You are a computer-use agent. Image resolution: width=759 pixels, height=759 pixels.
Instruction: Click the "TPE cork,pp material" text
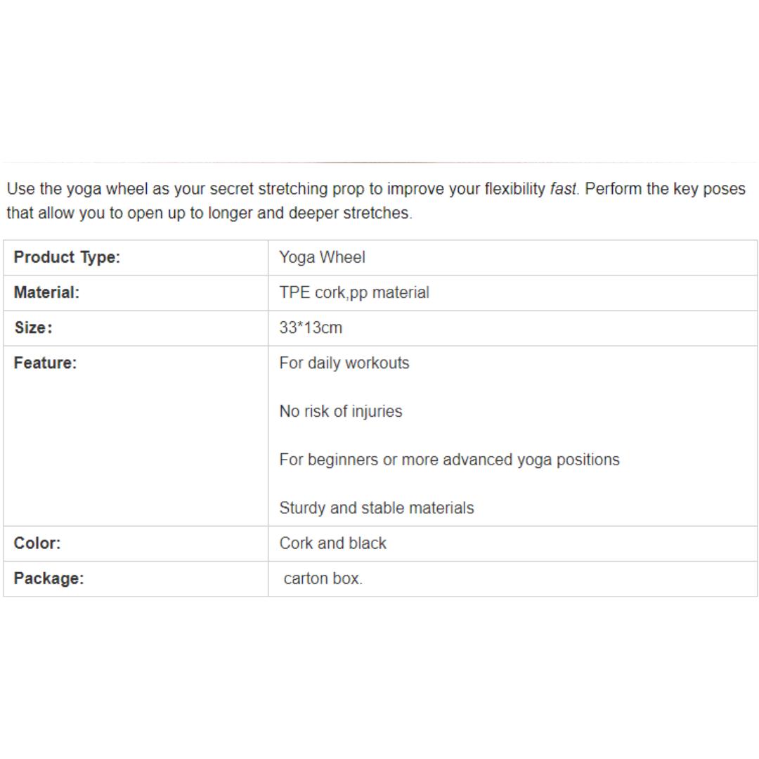click(x=354, y=292)
